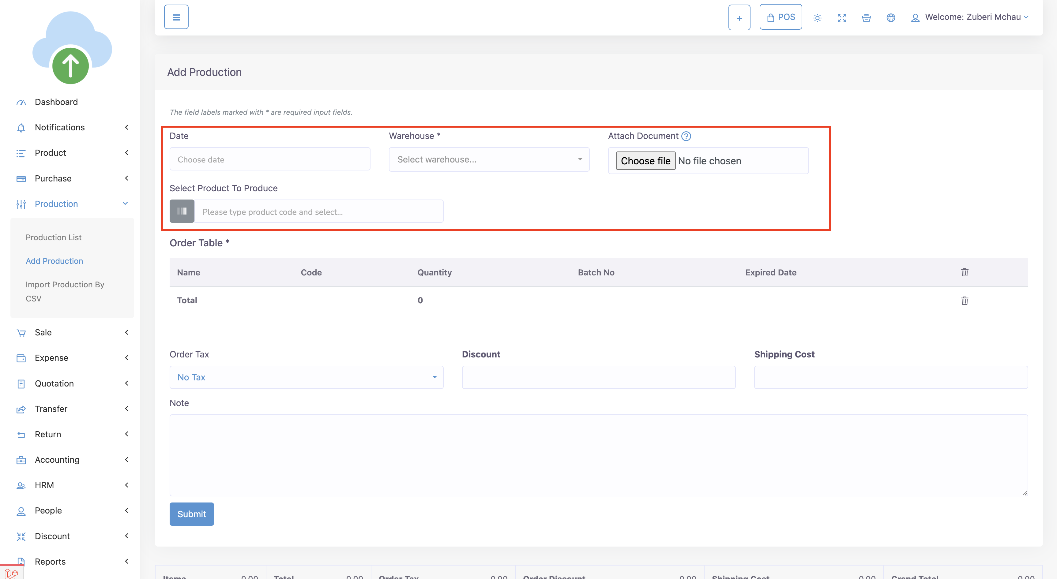1057x579 pixels.
Task: Click the Choose date input field
Action: coord(269,159)
